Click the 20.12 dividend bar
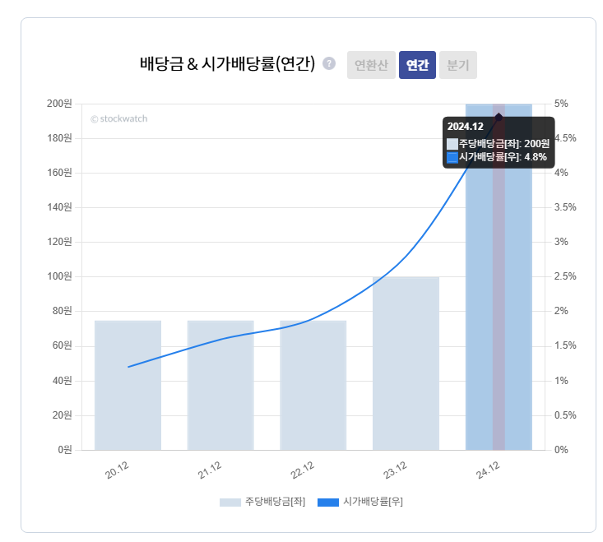 [x=128, y=385]
